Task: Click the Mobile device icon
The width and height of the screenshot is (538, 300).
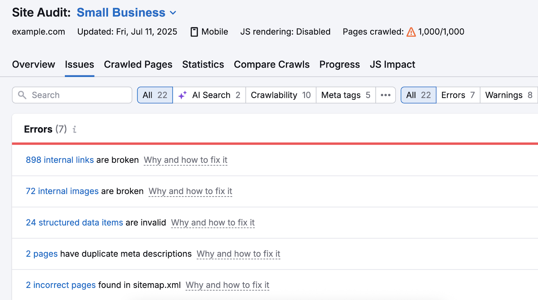Action: (x=194, y=32)
